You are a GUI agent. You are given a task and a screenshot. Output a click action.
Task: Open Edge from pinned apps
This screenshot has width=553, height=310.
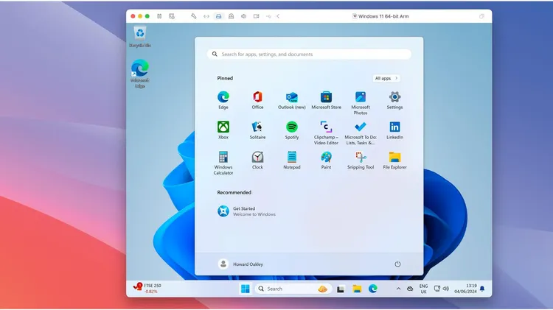point(223,100)
